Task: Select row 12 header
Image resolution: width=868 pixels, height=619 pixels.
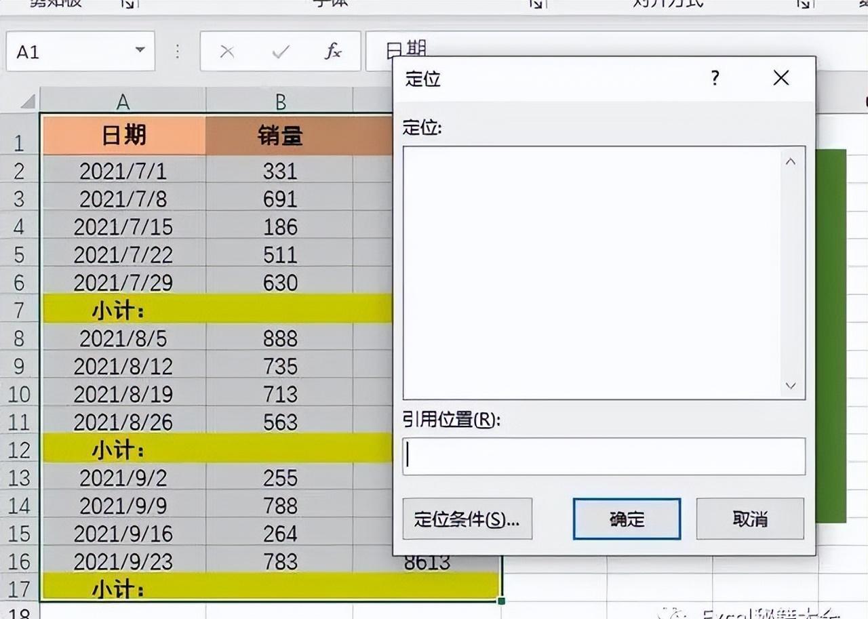Action: [19, 450]
